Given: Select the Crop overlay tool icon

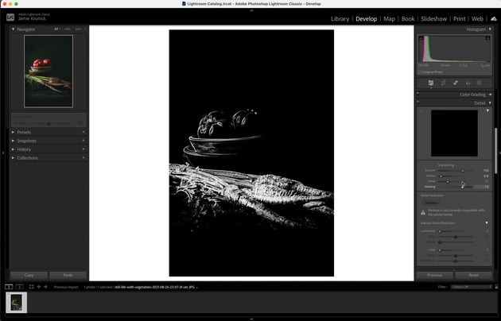Looking at the screenshot, I should 443,83.
